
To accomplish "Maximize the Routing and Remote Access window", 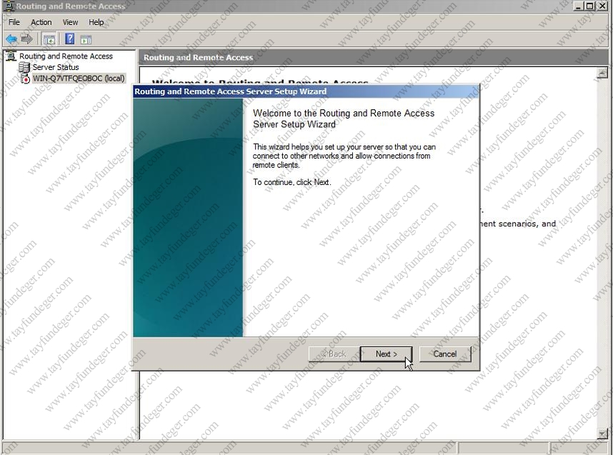I will pos(590,6).
